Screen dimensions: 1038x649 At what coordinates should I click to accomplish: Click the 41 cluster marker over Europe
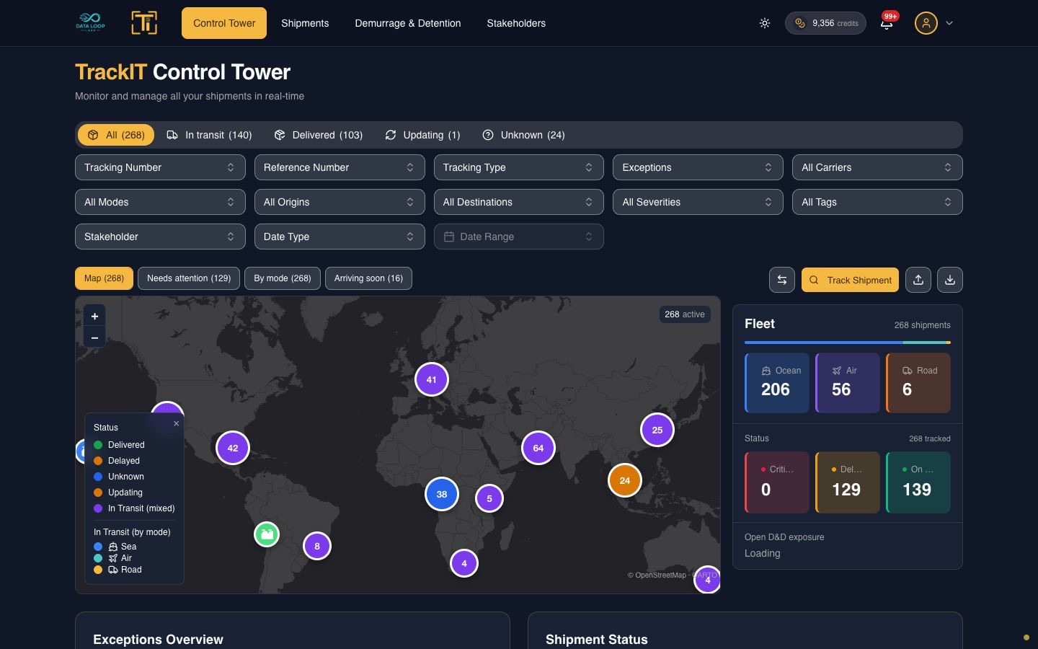pyautogui.click(x=431, y=379)
